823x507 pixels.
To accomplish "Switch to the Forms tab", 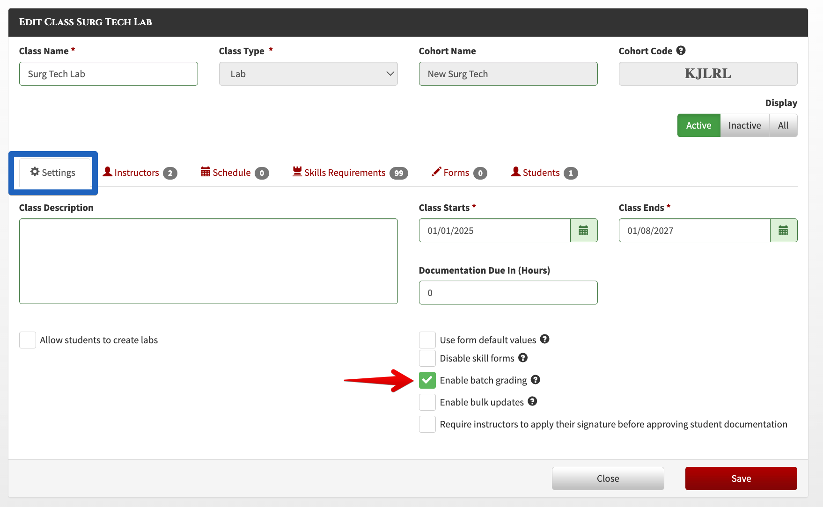I will (x=459, y=173).
